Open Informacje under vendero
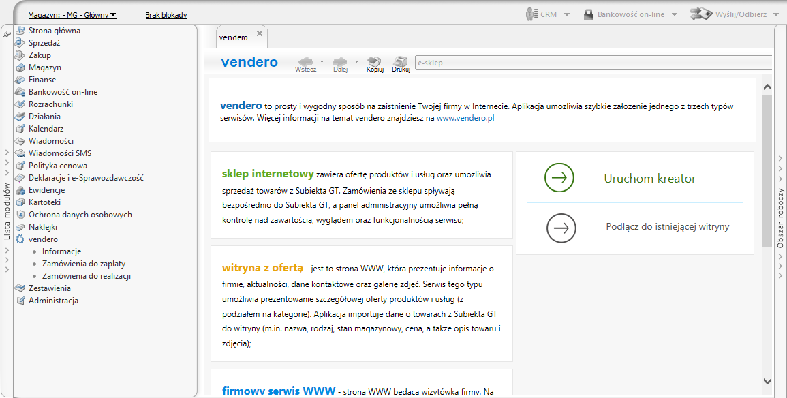 click(62, 251)
